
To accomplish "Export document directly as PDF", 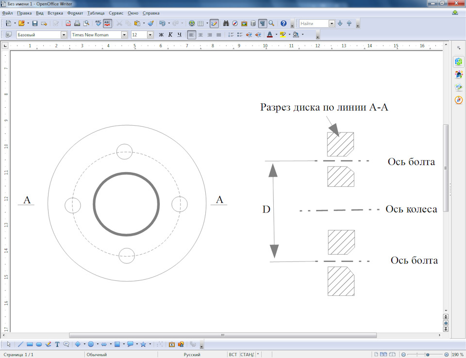I will point(68,23).
